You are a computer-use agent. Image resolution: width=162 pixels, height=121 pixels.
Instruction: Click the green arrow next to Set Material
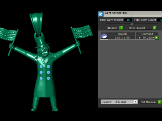point(160,102)
